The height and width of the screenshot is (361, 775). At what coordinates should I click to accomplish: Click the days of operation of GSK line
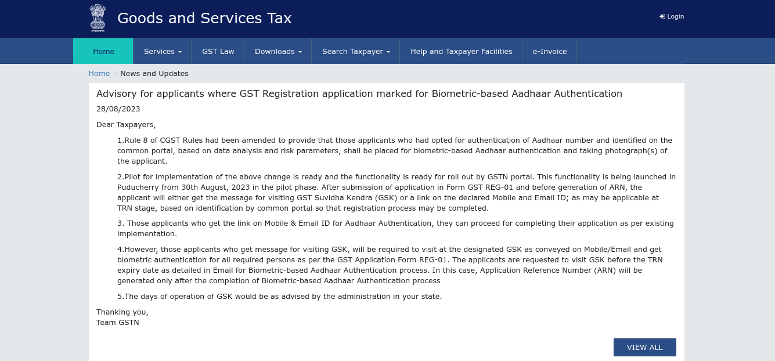point(280,297)
